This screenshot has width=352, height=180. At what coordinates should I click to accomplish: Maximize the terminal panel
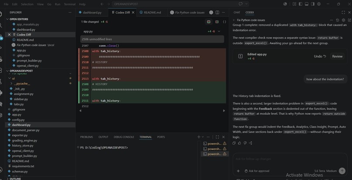coord(217,137)
